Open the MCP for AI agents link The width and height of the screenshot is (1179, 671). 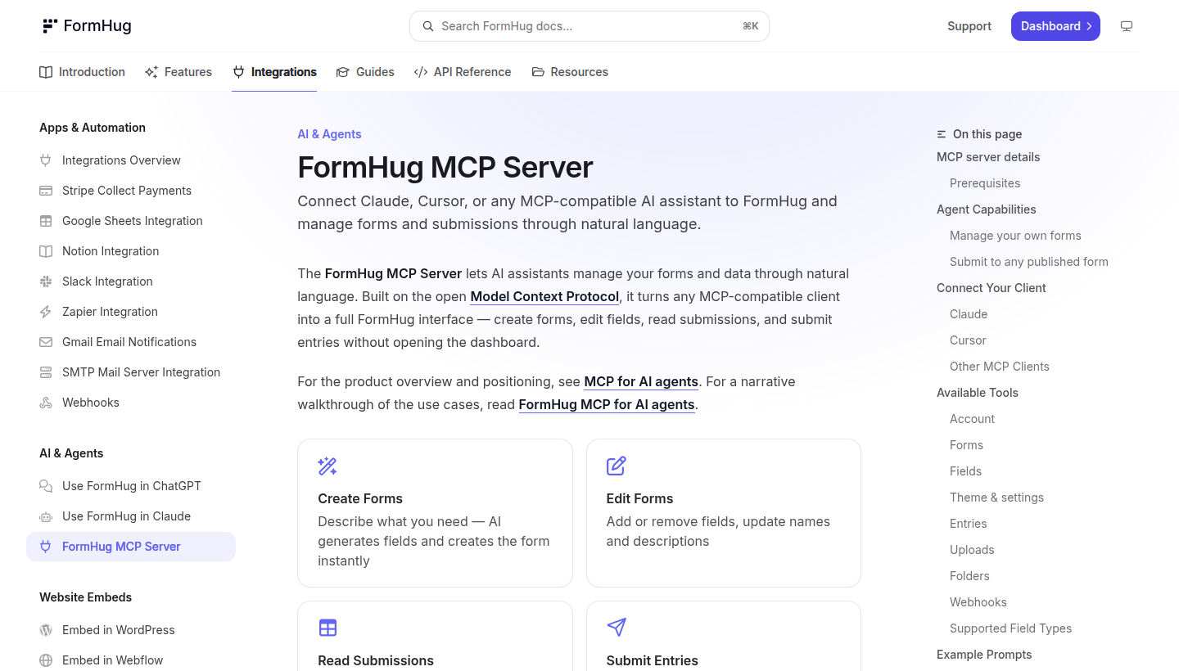641,381
